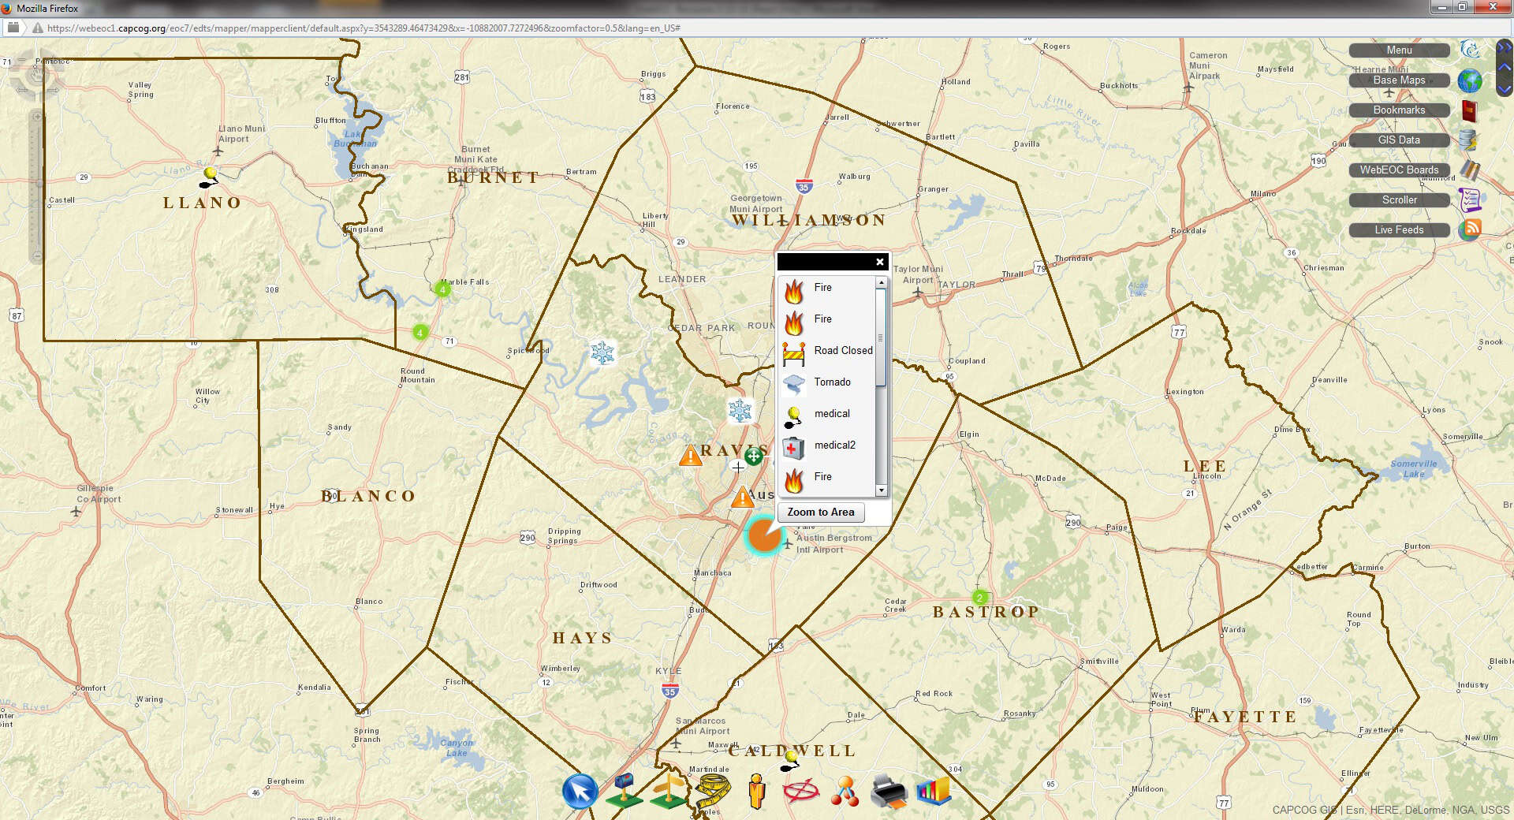Open the printer tool
The height and width of the screenshot is (820, 1514).
click(889, 792)
